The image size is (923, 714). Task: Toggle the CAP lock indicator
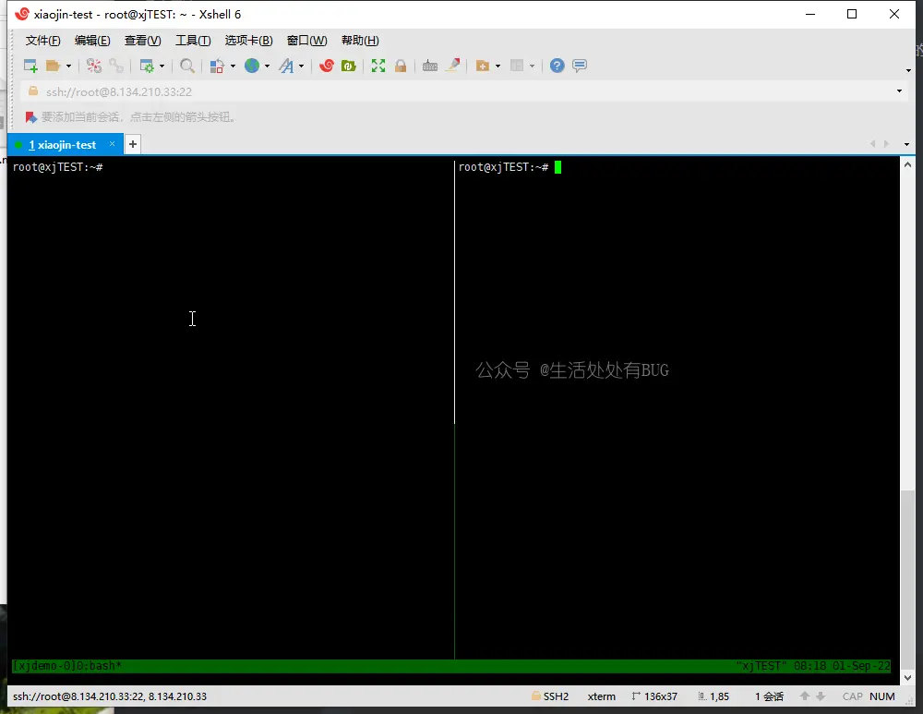tap(852, 696)
